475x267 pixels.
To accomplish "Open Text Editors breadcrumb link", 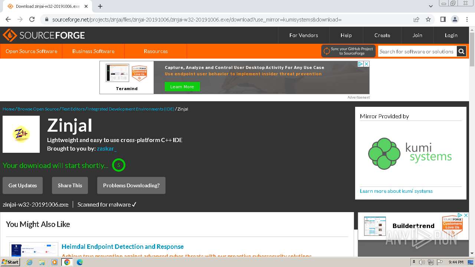I will (73, 109).
